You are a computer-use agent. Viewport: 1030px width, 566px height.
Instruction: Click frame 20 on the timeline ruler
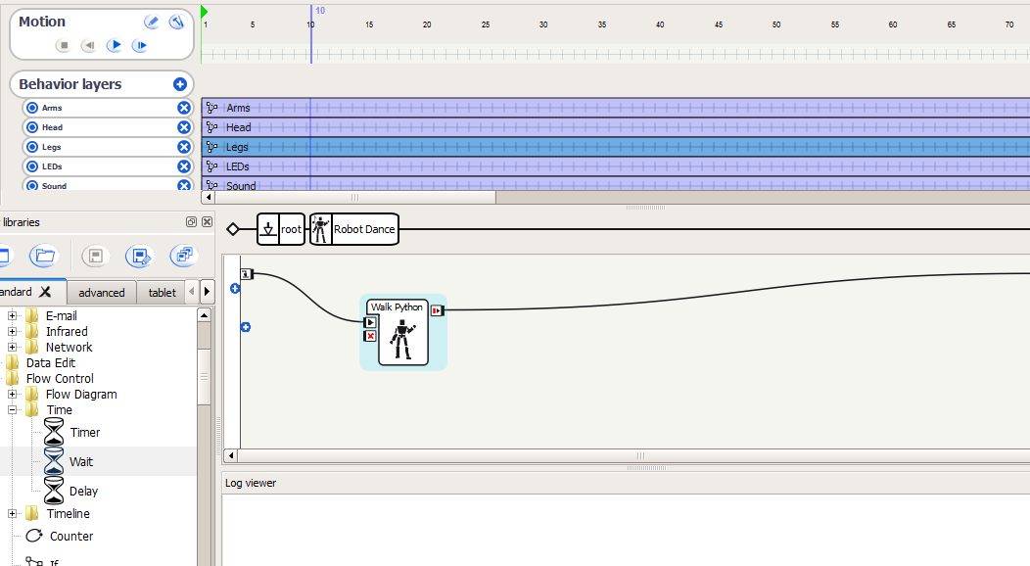pos(427,24)
